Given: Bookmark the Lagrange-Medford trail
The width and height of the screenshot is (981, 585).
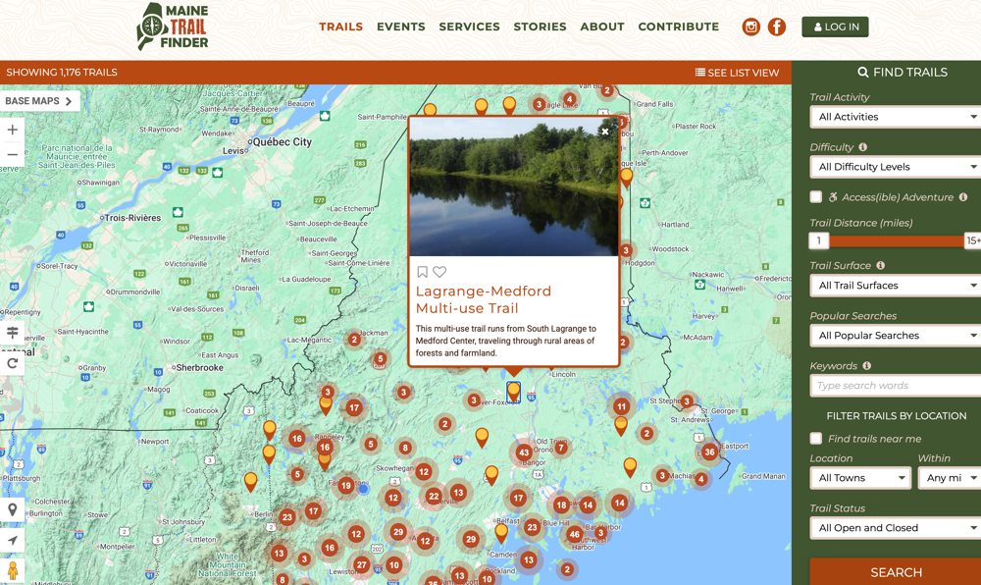Looking at the screenshot, I should (423, 272).
